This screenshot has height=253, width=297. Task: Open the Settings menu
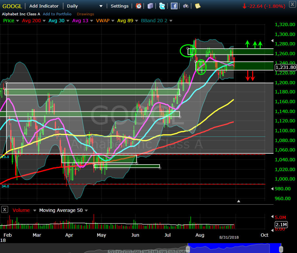[x=119, y=6]
